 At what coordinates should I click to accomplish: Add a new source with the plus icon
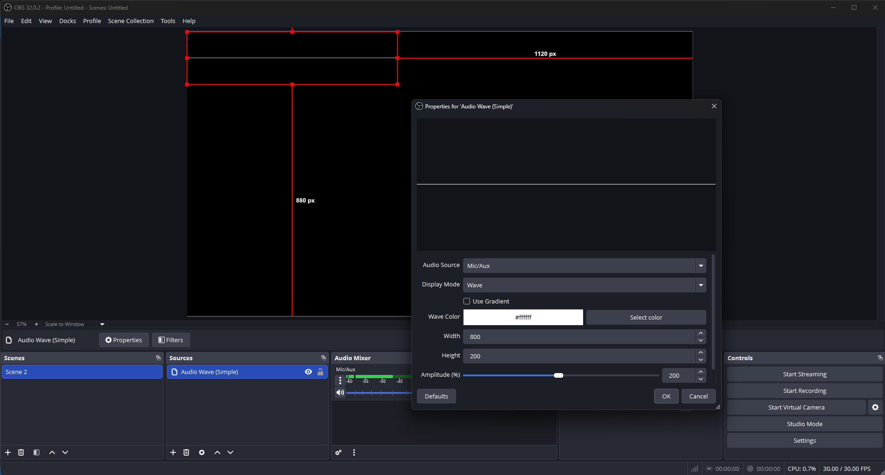coord(173,452)
